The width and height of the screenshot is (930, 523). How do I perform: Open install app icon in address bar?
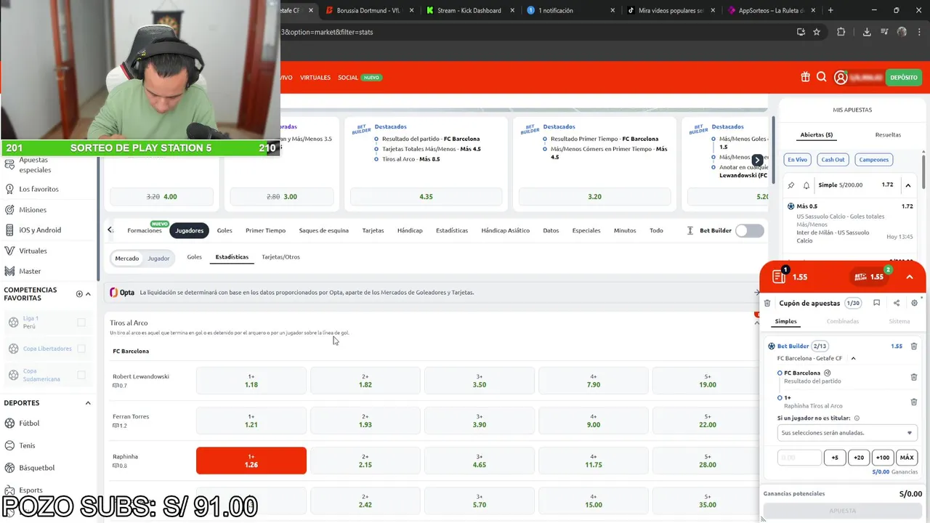801,32
